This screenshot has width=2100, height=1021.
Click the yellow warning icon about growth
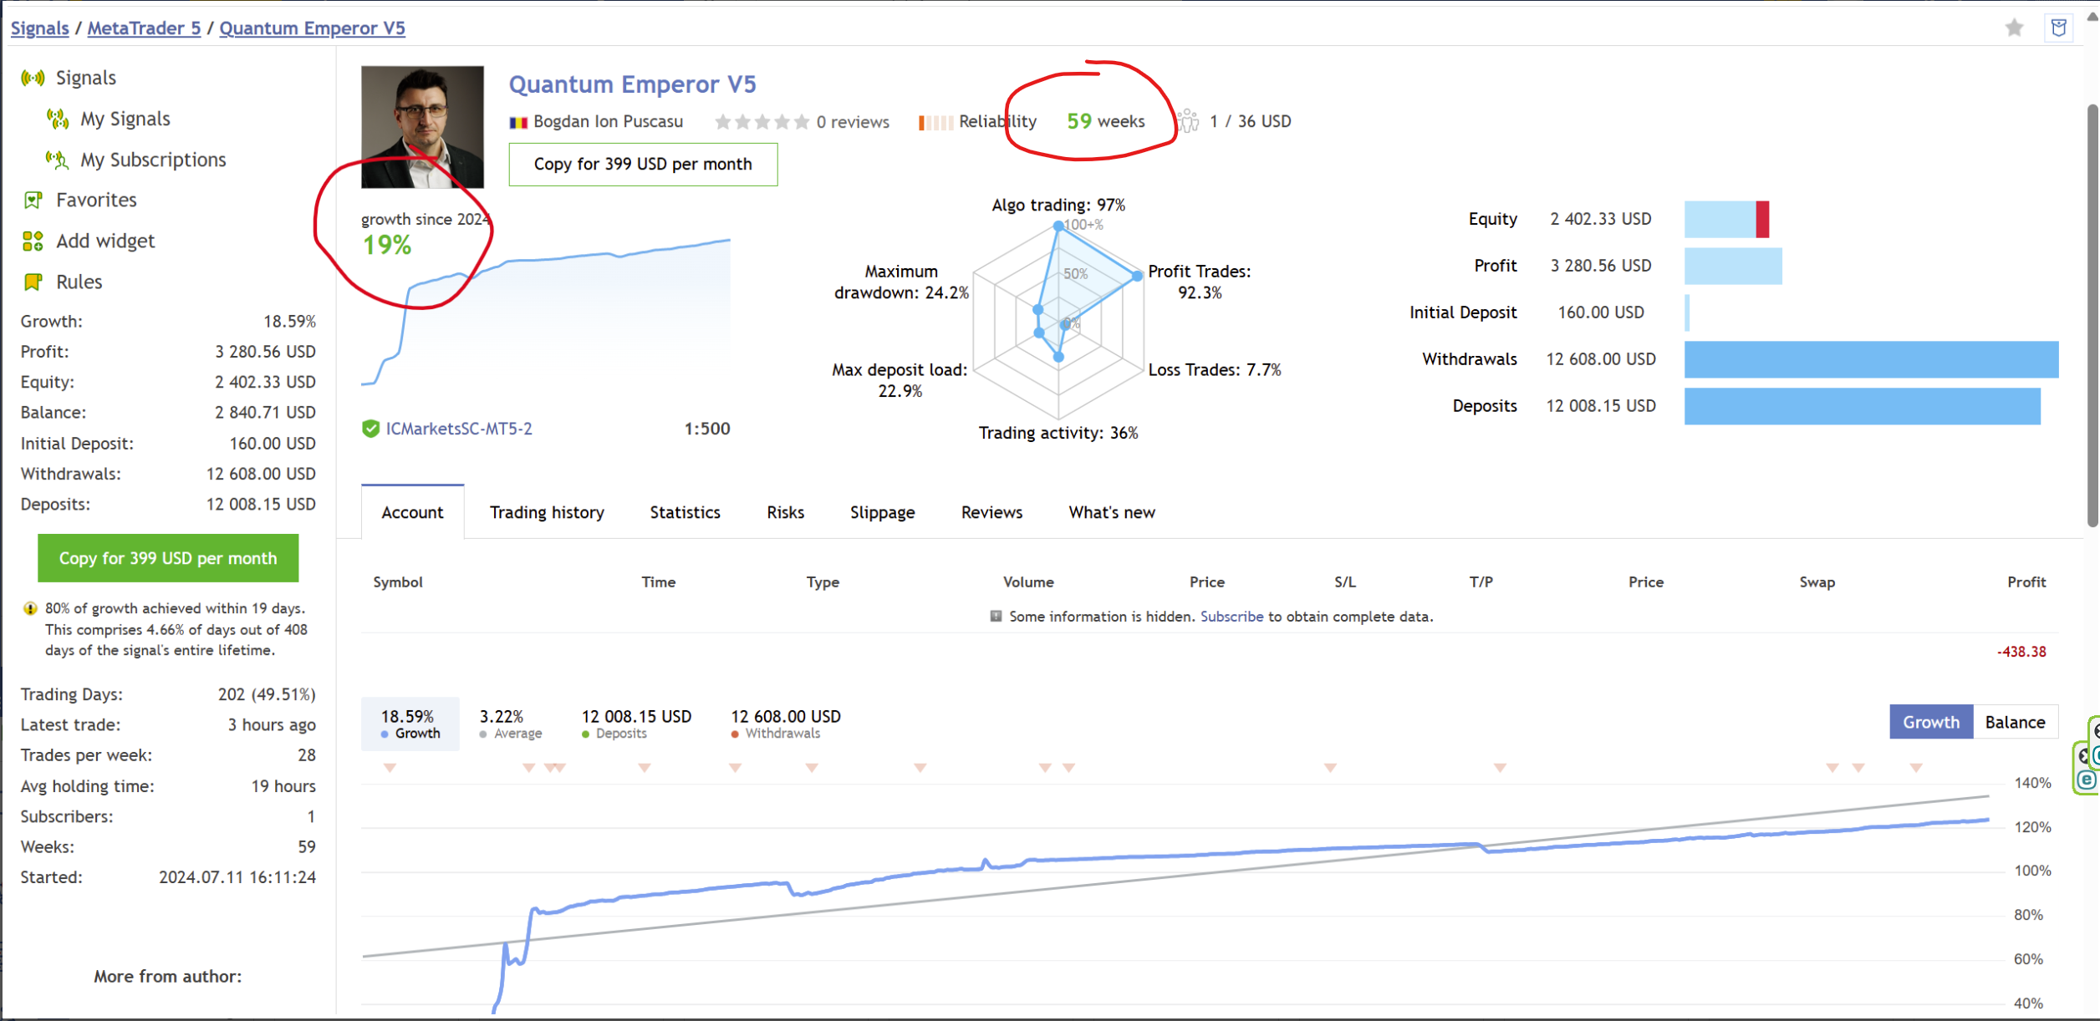(30, 608)
